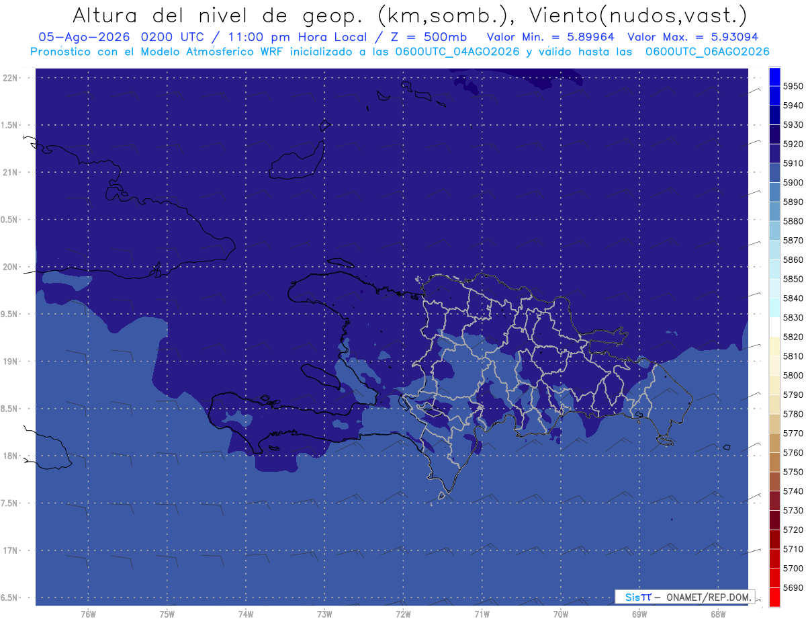The image size is (806, 623).
Task: Click the 5690 value on the color scale
Action: [x=793, y=587]
